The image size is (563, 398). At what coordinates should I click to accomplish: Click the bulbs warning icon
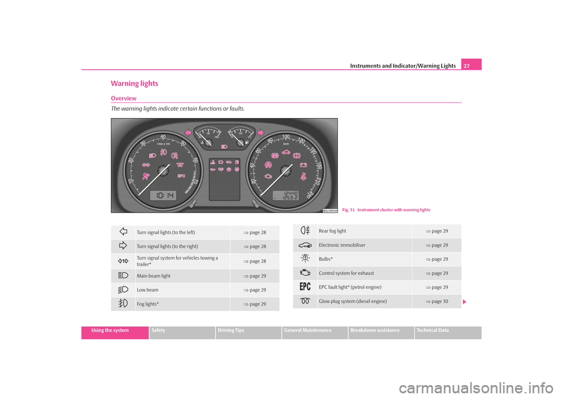tap(305, 258)
